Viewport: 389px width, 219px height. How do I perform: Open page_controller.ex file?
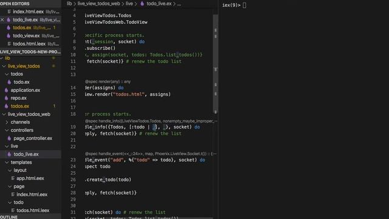[33, 138]
